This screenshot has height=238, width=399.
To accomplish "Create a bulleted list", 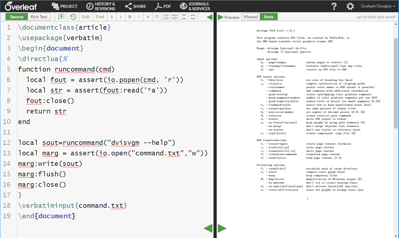I will pos(175,17).
